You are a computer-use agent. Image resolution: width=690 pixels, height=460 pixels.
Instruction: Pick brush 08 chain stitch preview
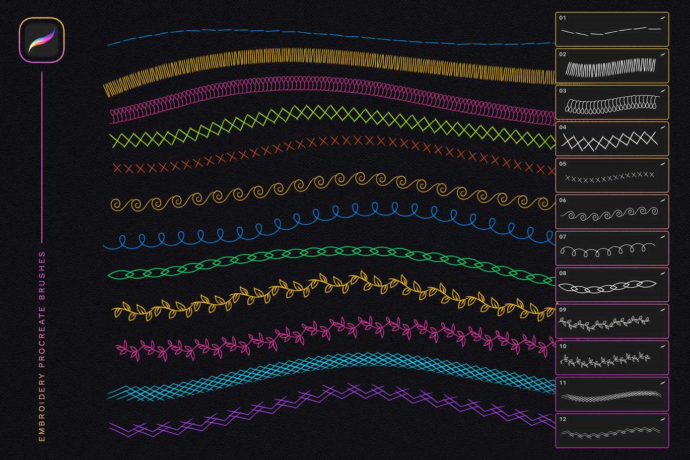tap(611, 287)
